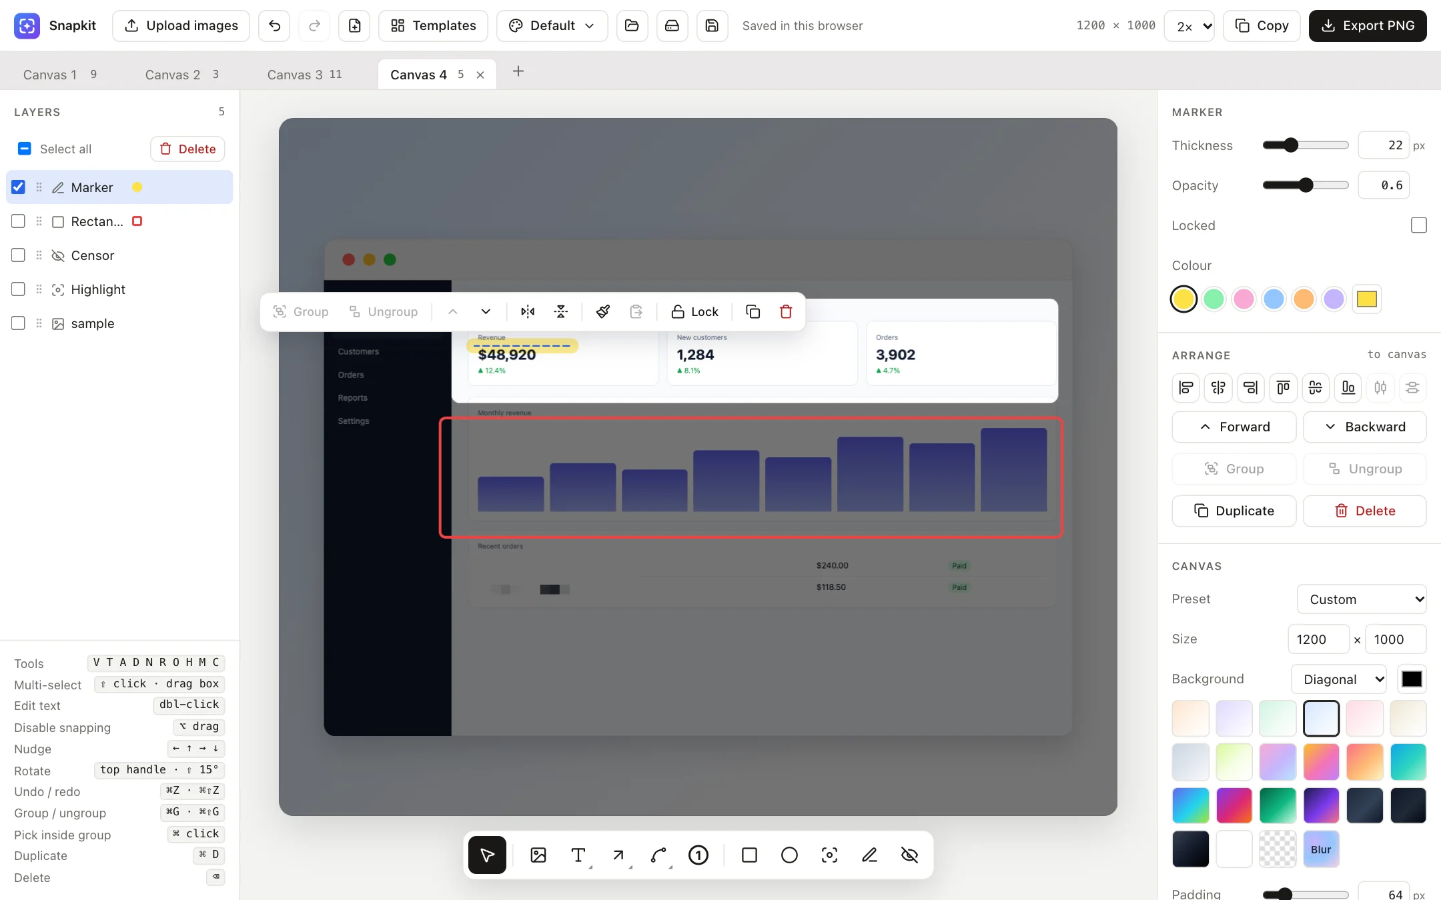The width and height of the screenshot is (1441, 900).
Task: Check the Highlight layer checkbox
Action: click(x=19, y=289)
